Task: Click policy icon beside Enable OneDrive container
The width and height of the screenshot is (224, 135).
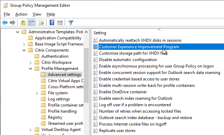Action: (x=95, y=92)
